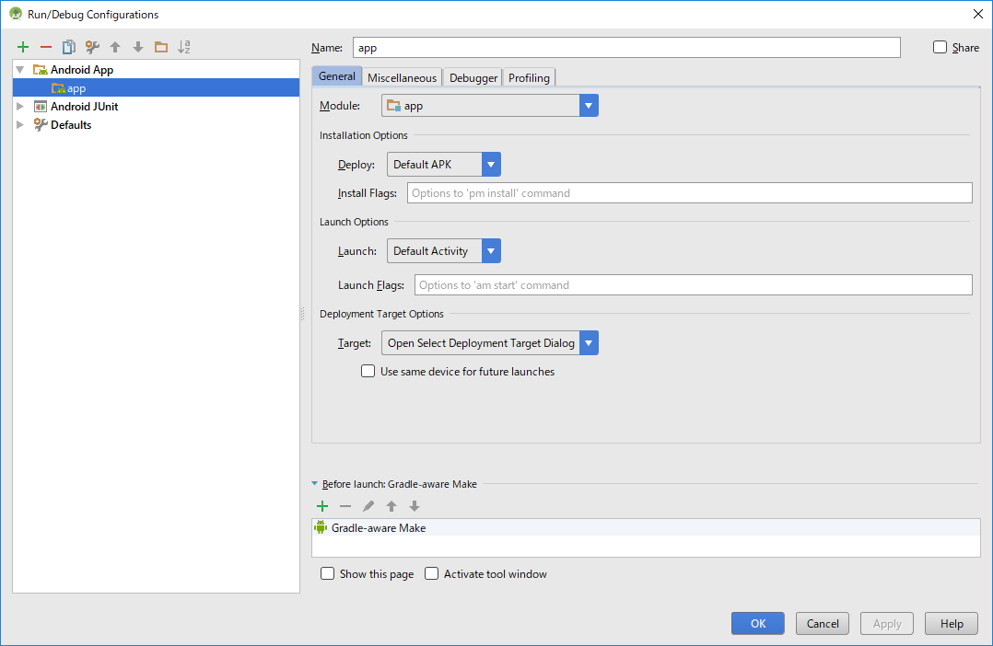The height and width of the screenshot is (646, 993).
Task: Add a Before launch task
Action: 321,505
